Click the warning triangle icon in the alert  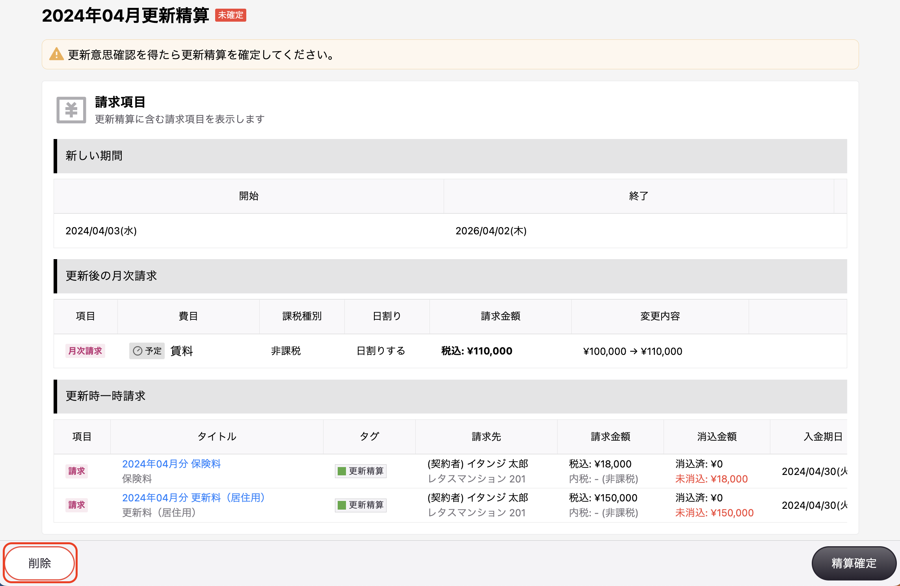tap(56, 54)
